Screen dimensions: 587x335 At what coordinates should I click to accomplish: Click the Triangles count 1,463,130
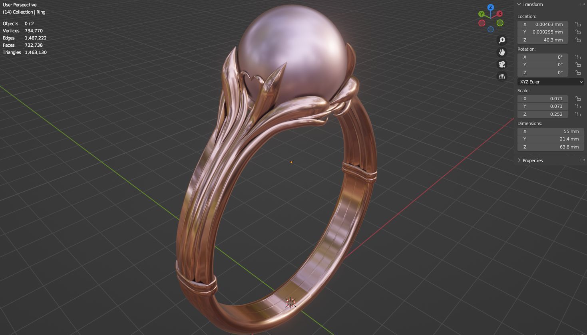[x=36, y=52]
